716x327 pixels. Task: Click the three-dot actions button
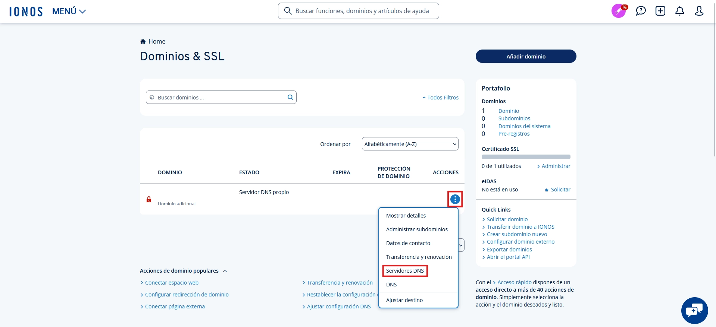[455, 199]
